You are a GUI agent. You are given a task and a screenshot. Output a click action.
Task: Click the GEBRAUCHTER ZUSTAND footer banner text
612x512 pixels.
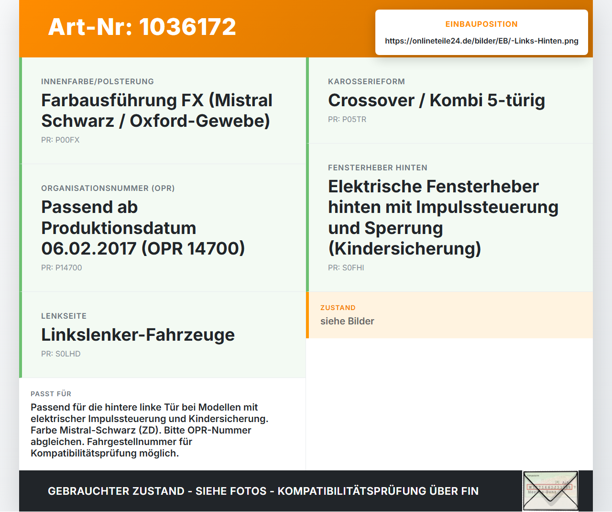(263, 491)
